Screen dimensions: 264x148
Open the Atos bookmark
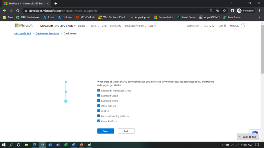[x=8, y=17]
